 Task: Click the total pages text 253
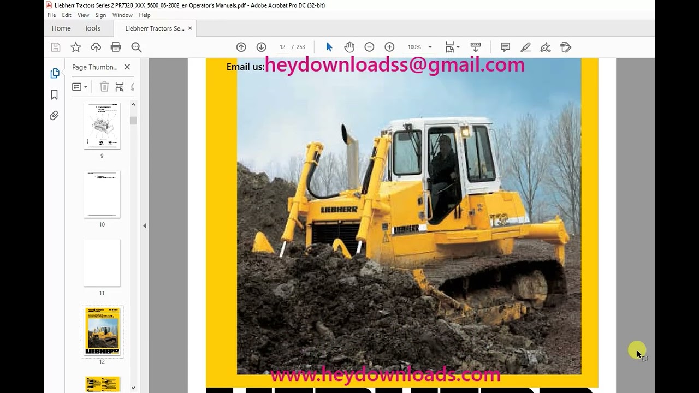point(300,47)
